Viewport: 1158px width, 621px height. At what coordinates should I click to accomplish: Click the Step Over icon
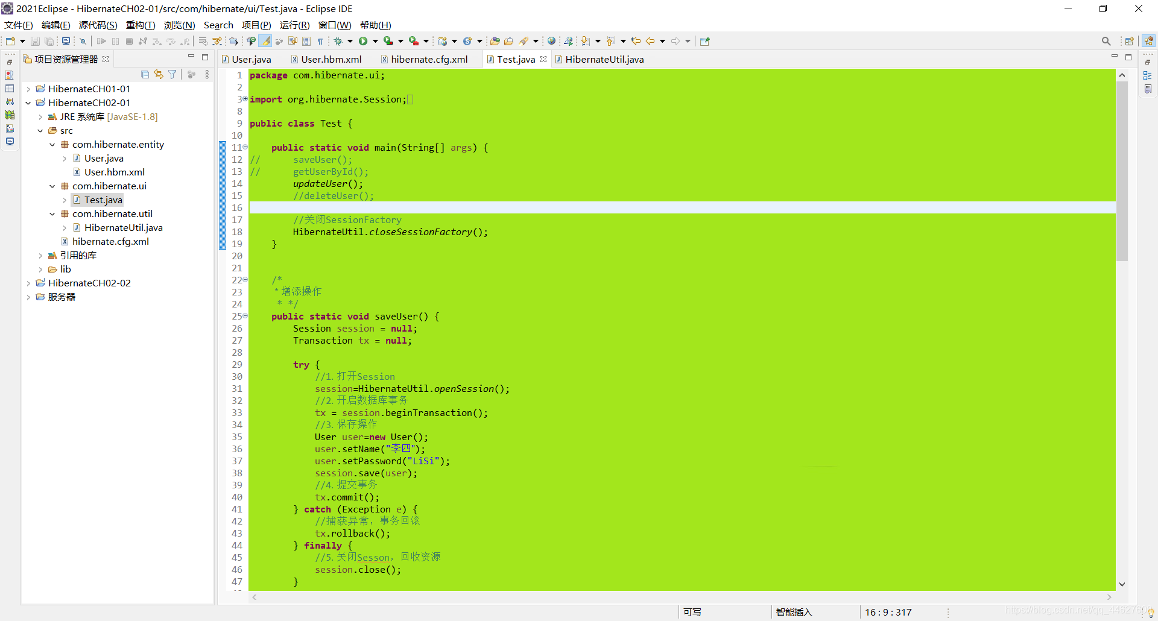point(171,41)
